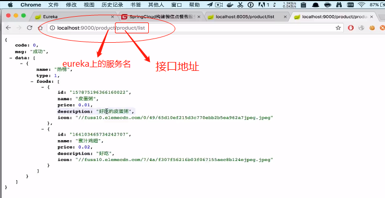Click the network speed indicator
The width and height of the screenshot is (385, 198).
(x=289, y=5)
